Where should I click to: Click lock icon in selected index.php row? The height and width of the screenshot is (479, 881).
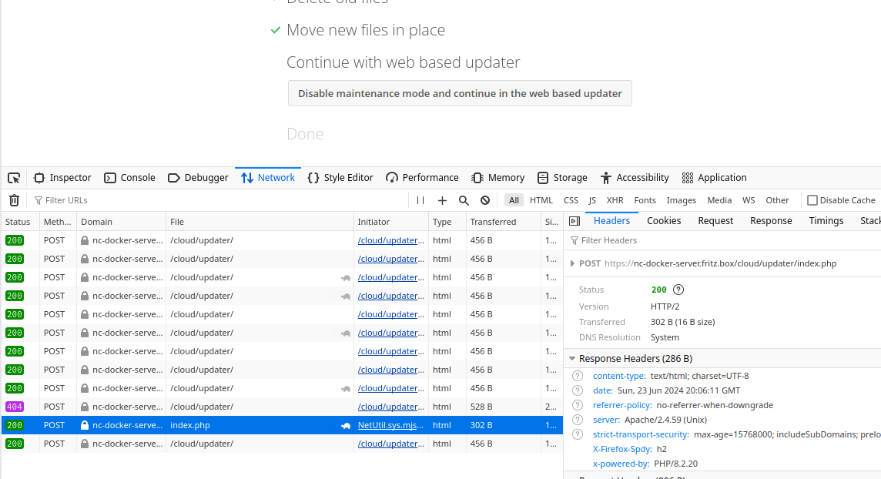[x=84, y=425]
